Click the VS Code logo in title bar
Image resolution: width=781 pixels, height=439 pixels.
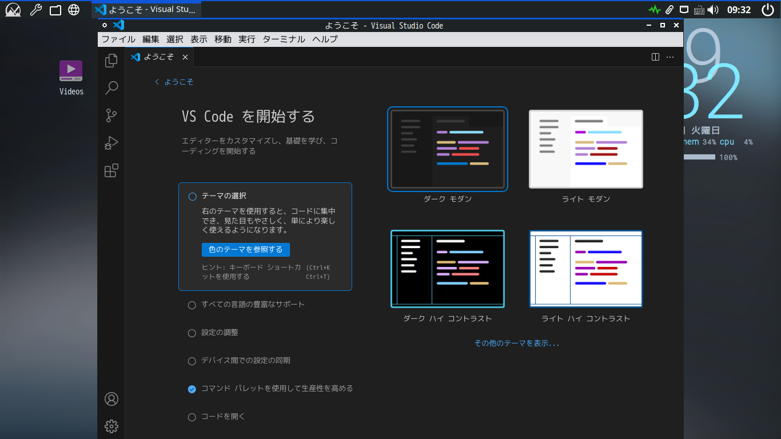119,25
